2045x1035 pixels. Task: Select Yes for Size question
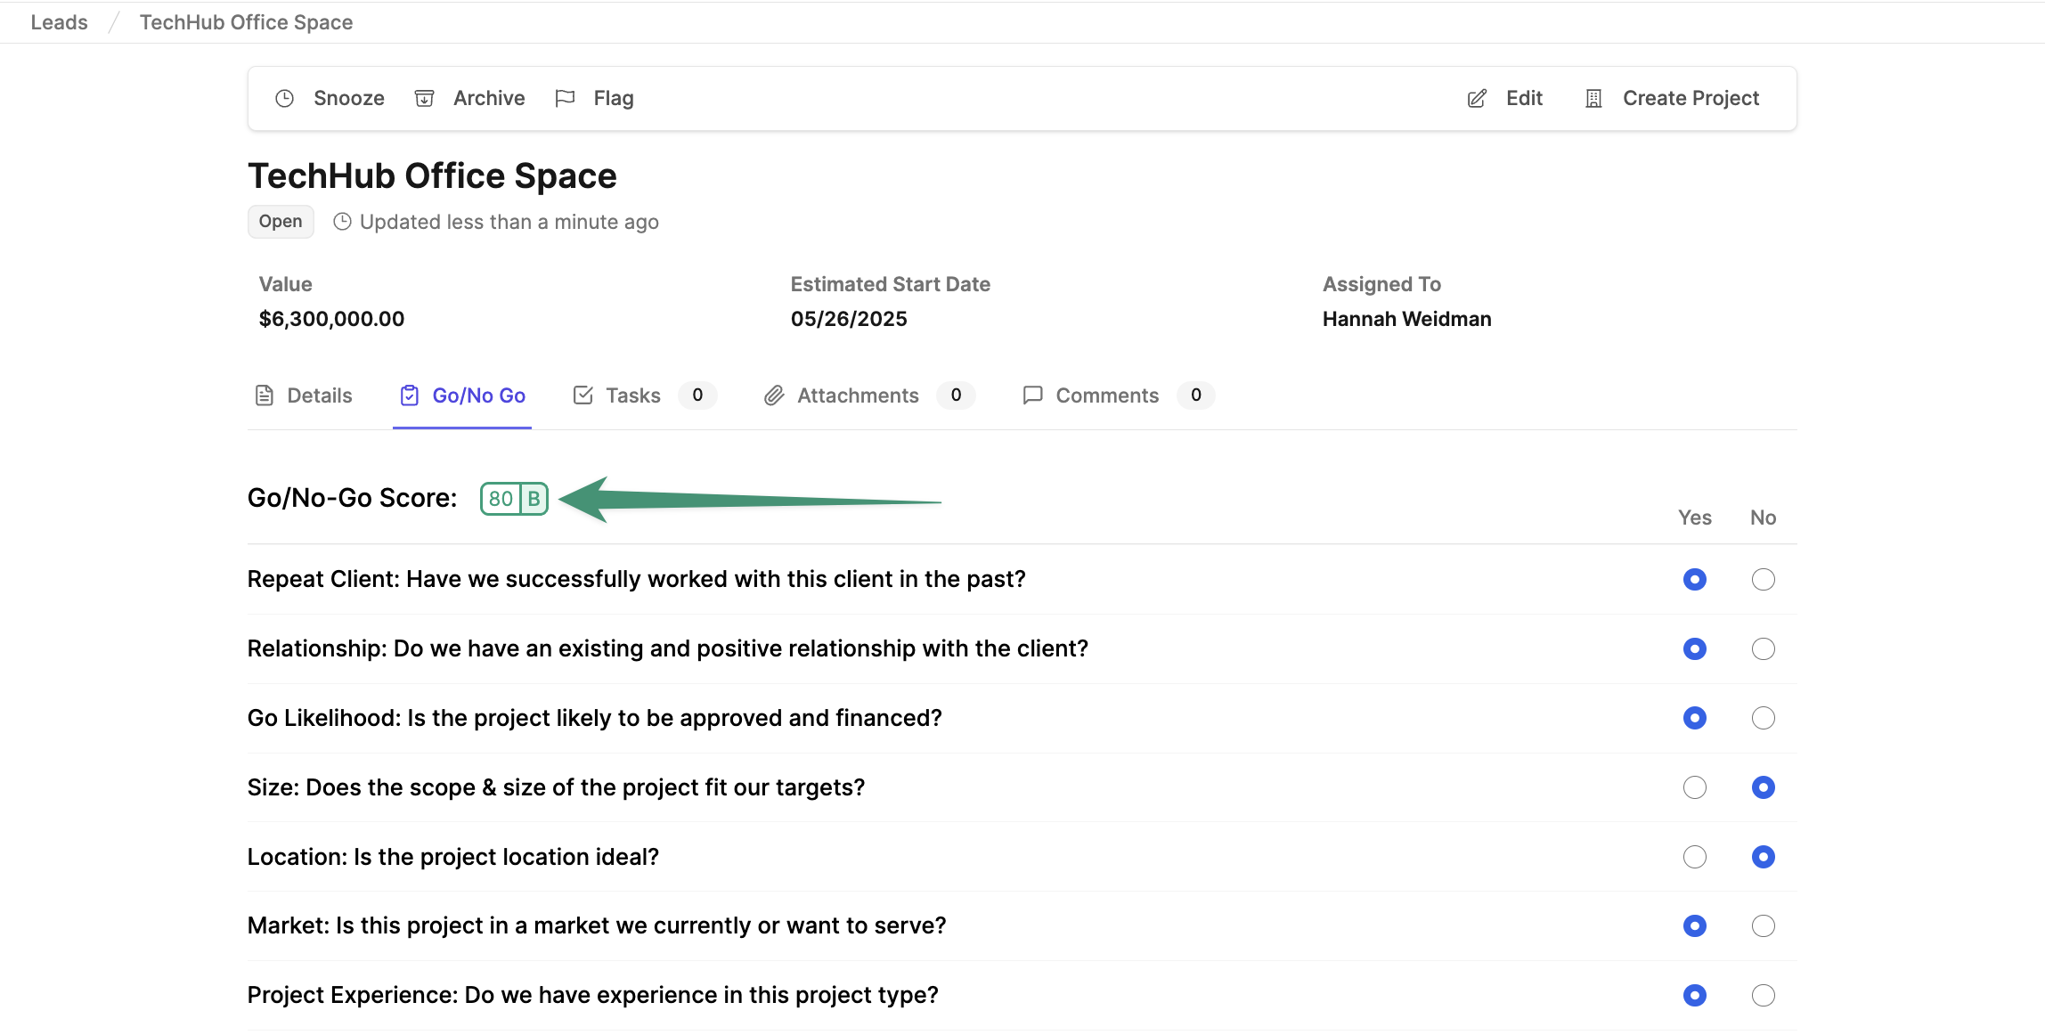[x=1694, y=787]
